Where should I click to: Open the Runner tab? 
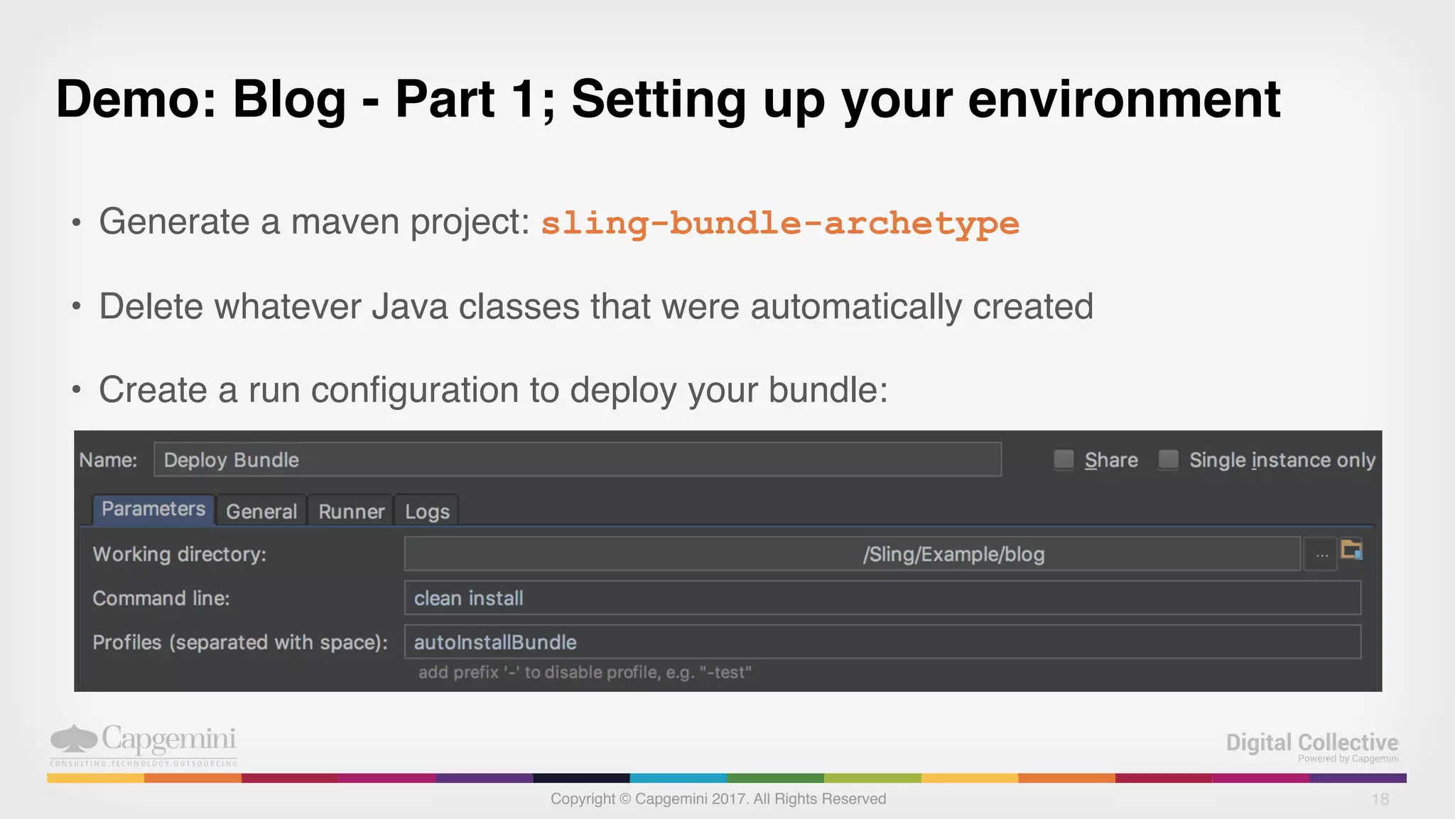click(x=351, y=511)
